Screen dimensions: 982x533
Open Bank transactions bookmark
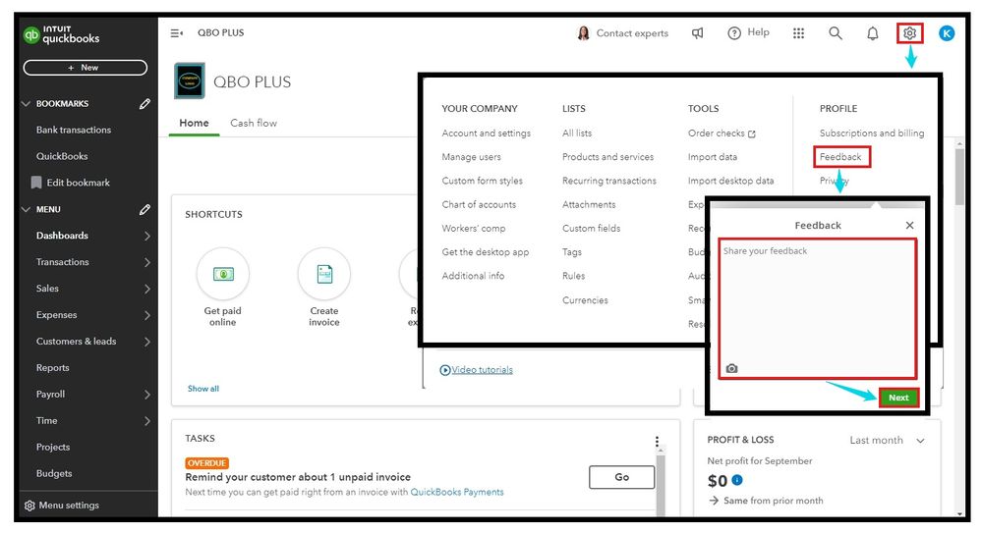pyautogui.click(x=74, y=131)
